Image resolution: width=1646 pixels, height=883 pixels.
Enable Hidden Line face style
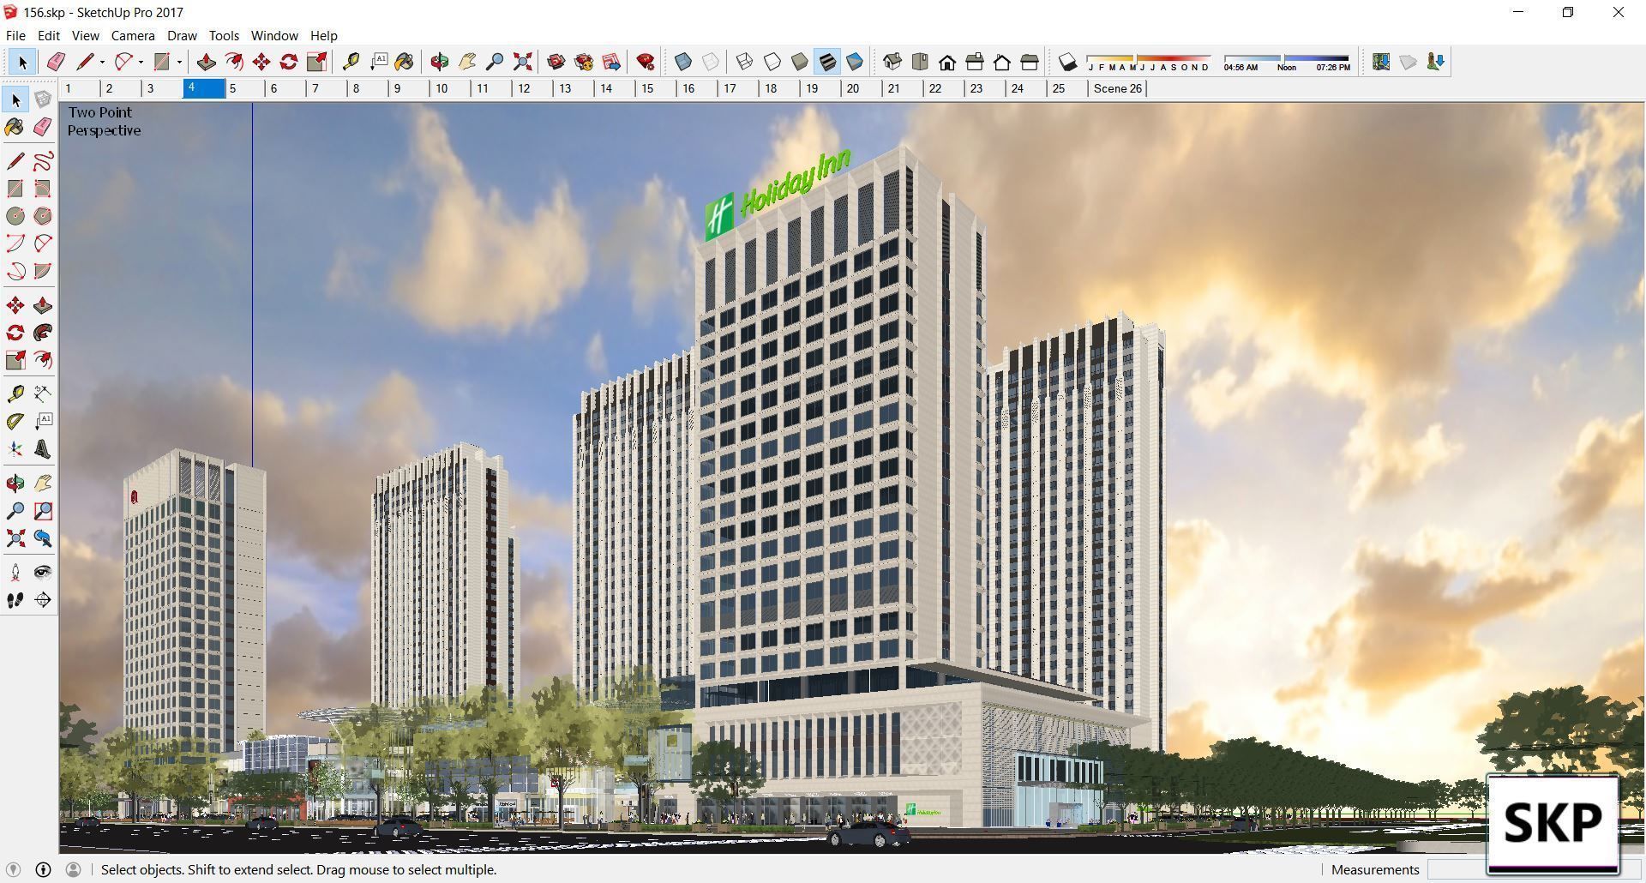coord(772,62)
